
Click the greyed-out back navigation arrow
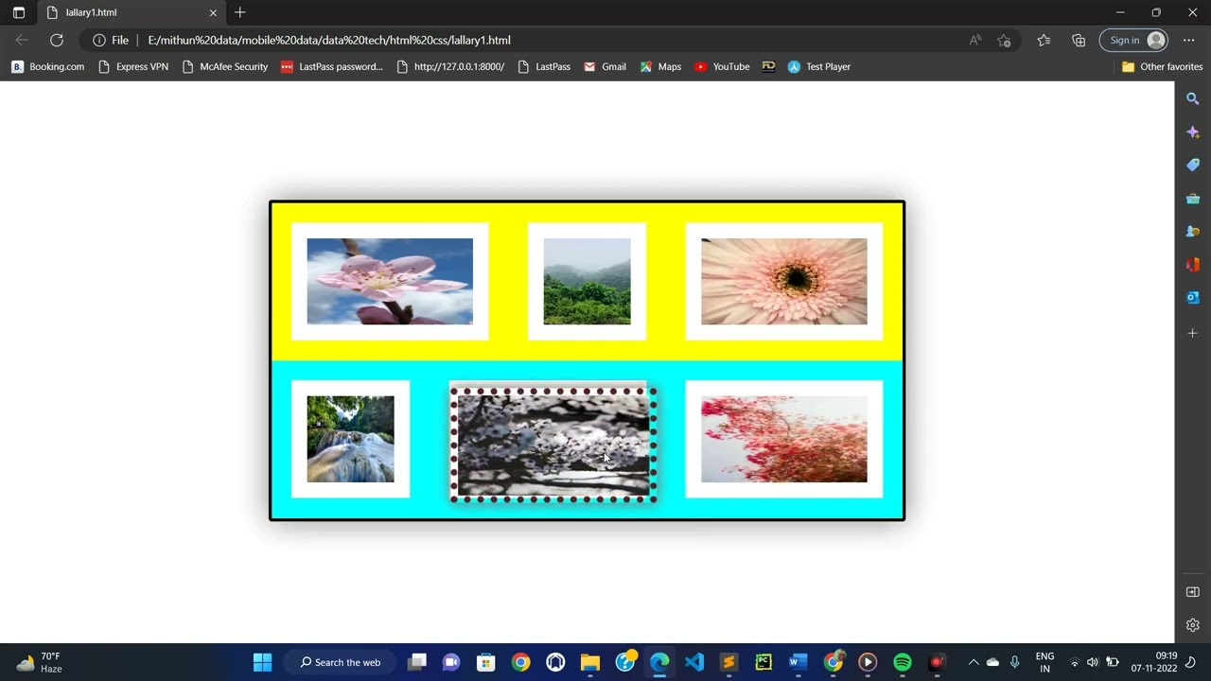[22, 40]
